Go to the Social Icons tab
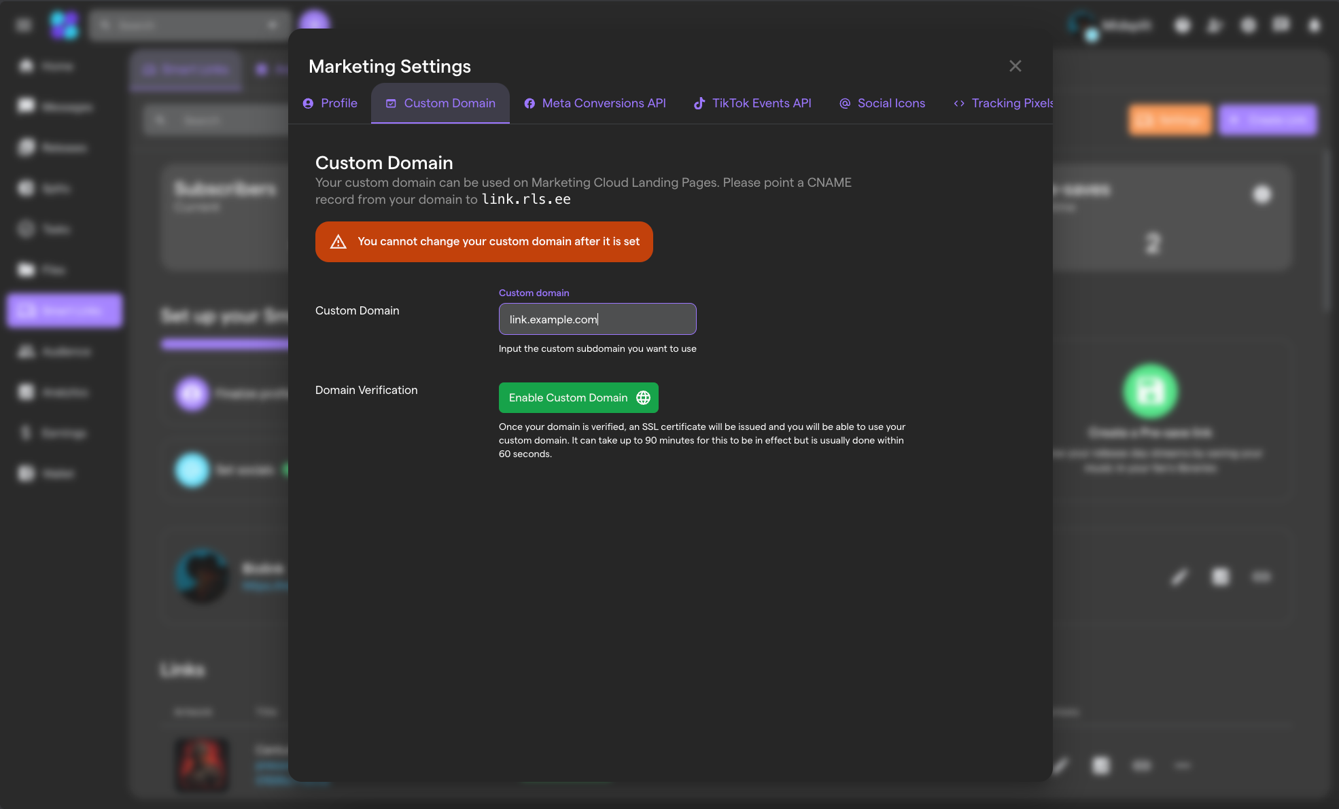 click(x=882, y=103)
